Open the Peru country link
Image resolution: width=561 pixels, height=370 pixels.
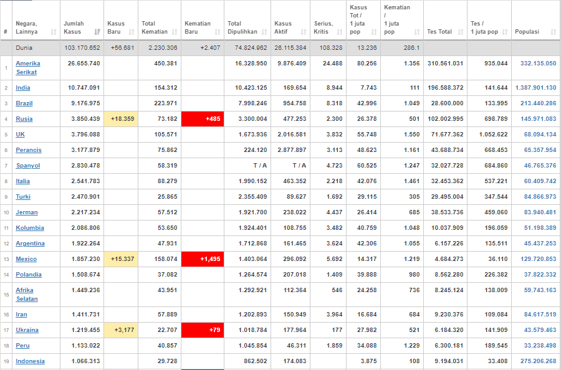click(x=22, y=345)
